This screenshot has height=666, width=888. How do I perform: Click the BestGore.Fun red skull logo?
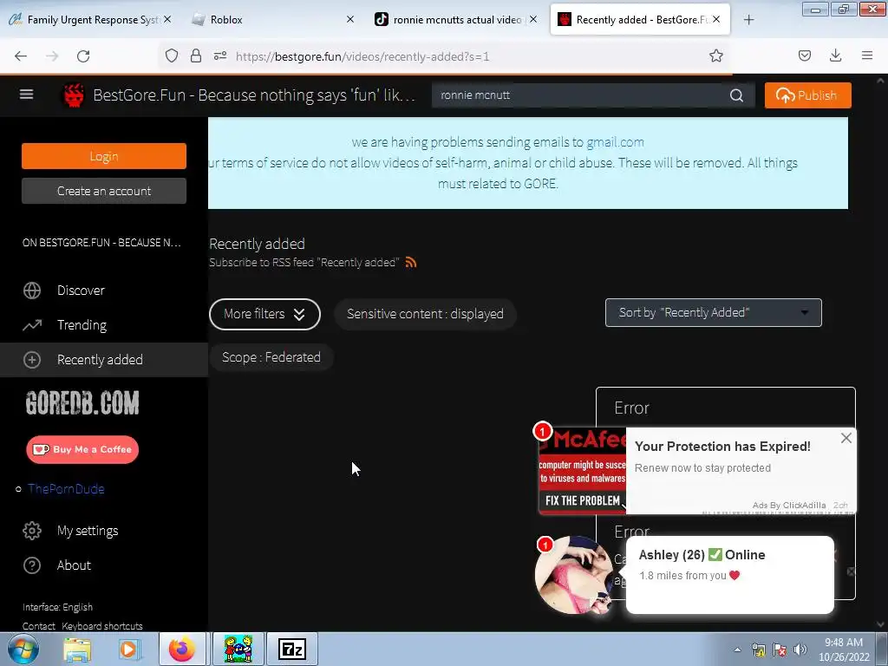(74, 95)
